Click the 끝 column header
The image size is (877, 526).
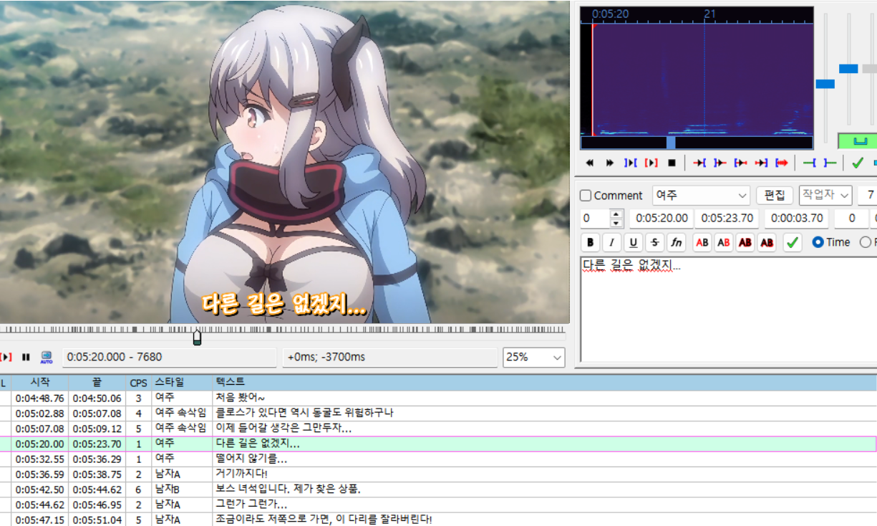click(97, 382)
